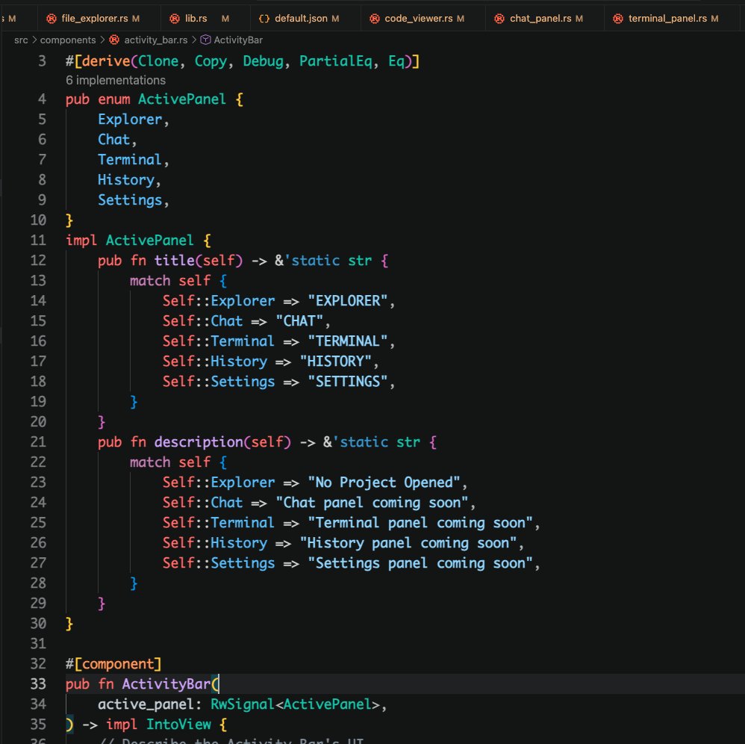This screenshot has height=744, width=745.
Task: Click the ActivityBar symbol icon in the breadcrumb
Action: tap(205, 40)
